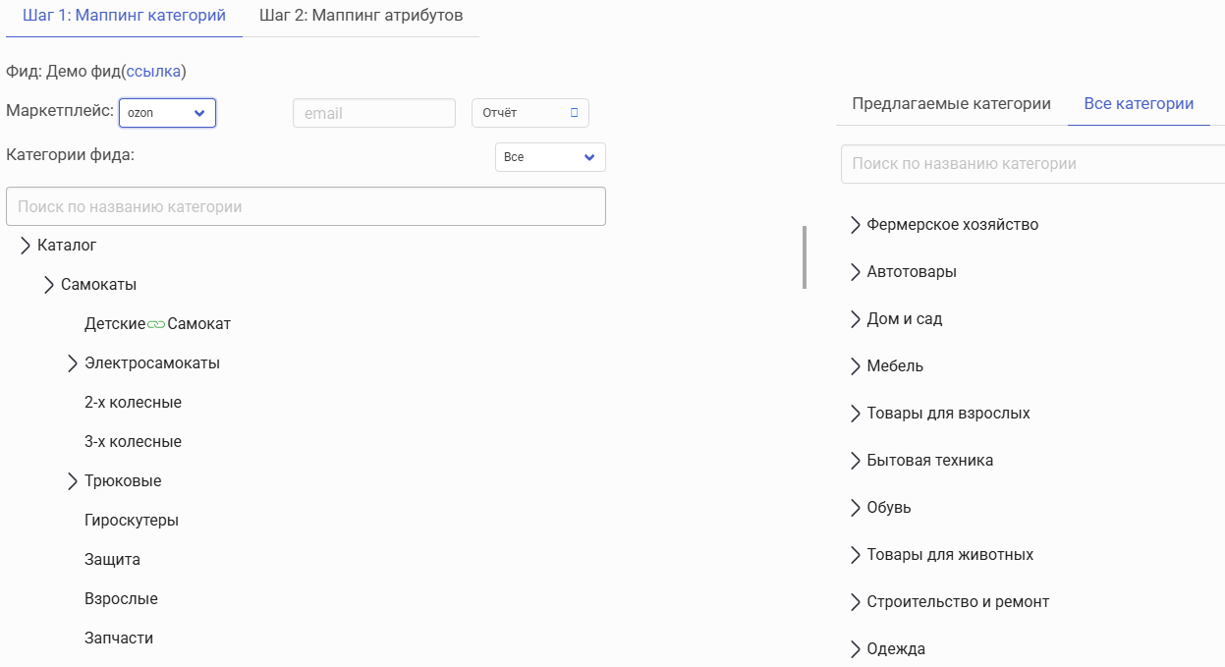Select the Гироскутеры feed category
This screenshot has height=667, width=1225.
point(132,521)
